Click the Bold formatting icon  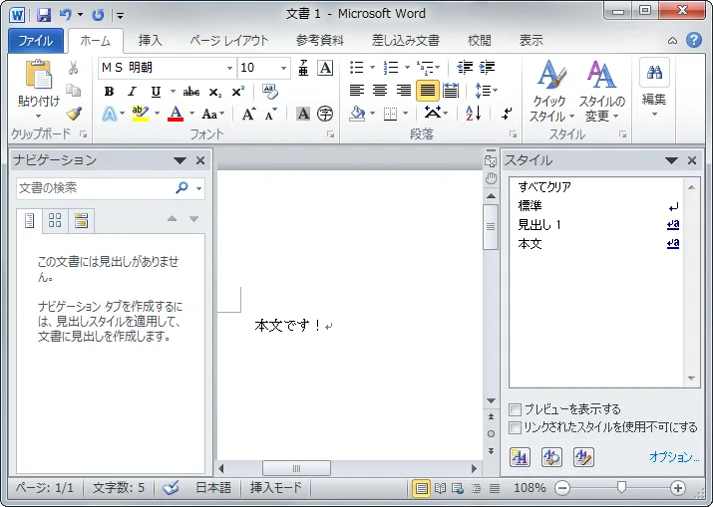(109, 92)
